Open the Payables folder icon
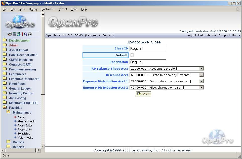Screen dimensions: 242x159 [x=5, y=108]
